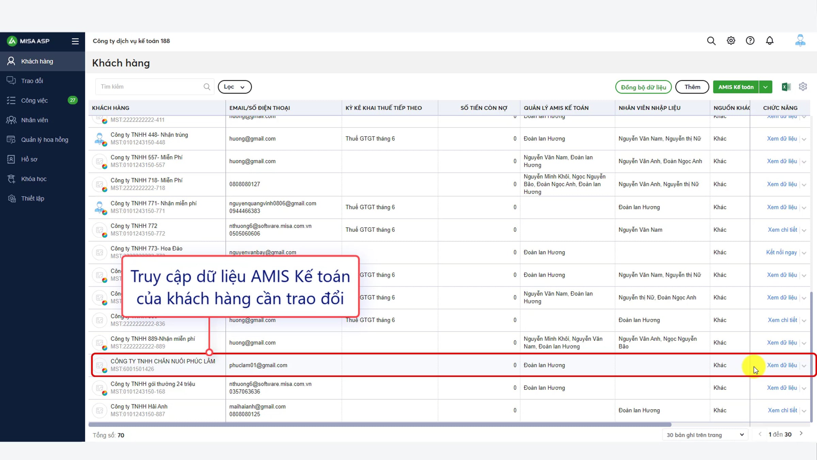Expand actions arrow for Công ty TNHH 773- Hoa Đào
The height and width of the screenshot is (460, 817).
804,253
